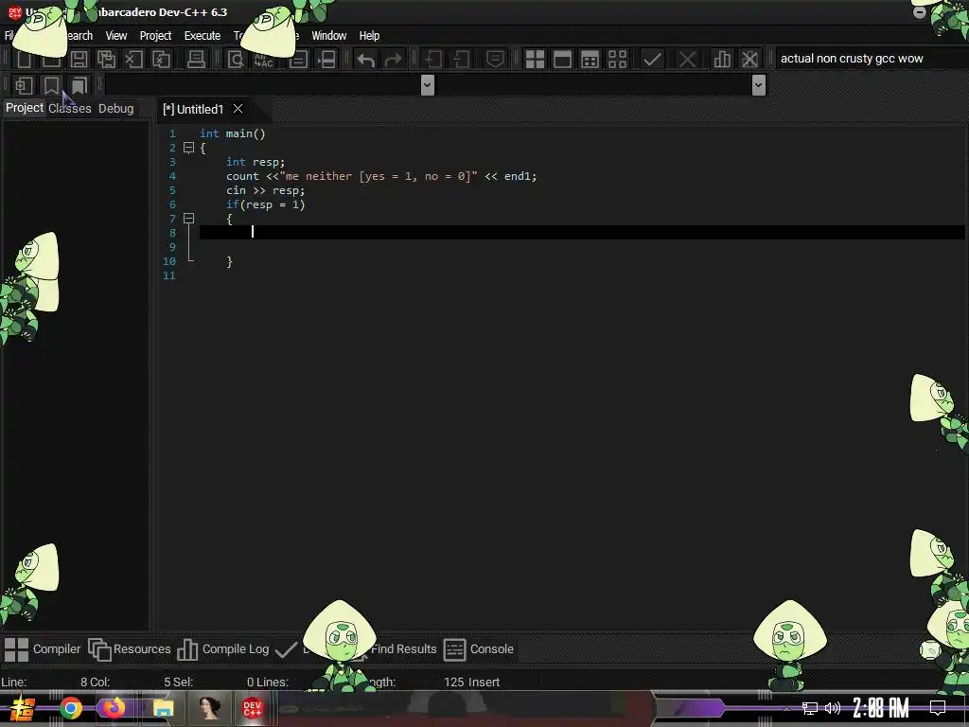Click the 'if(resp = 1)' statement
Image resolution: width=969 pixels, height=727 pixels.
[265, 204]
